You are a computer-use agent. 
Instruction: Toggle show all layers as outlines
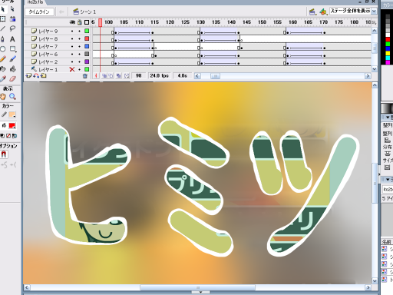pos(87,22)
